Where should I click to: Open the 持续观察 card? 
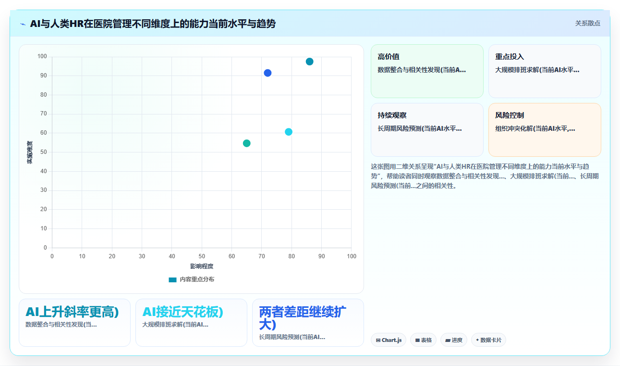(x=427, y=130)
